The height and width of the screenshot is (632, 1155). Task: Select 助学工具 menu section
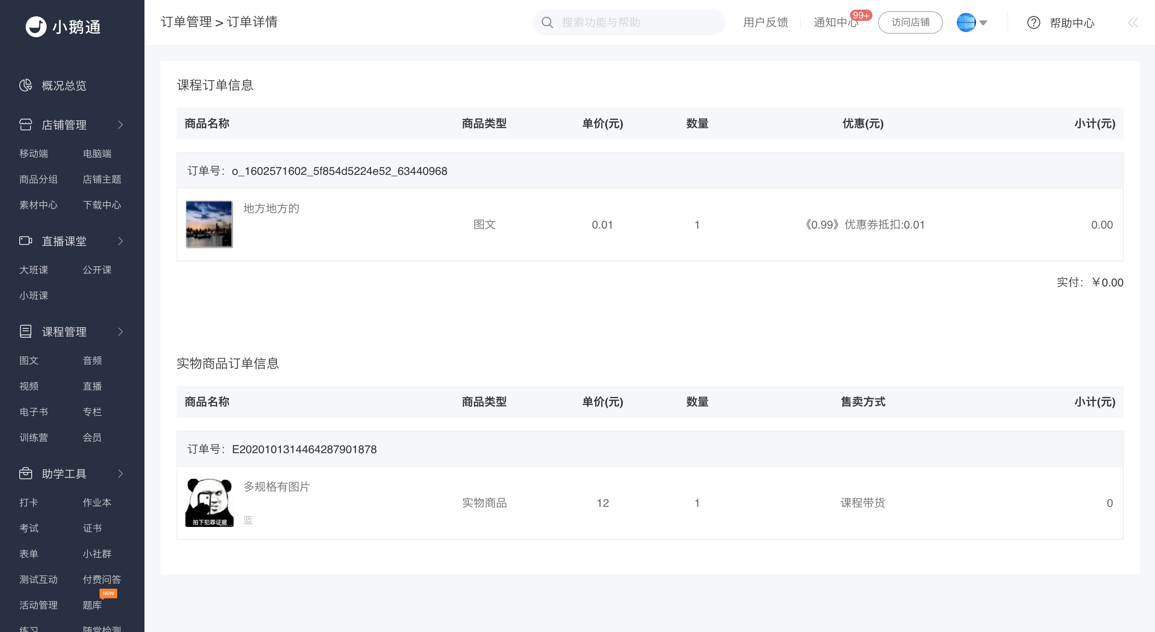[x=64, y=474]
